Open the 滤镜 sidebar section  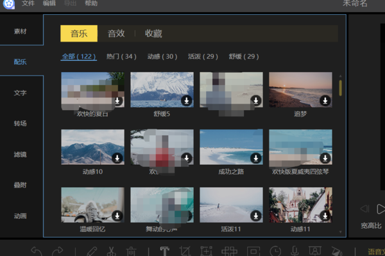21,154
